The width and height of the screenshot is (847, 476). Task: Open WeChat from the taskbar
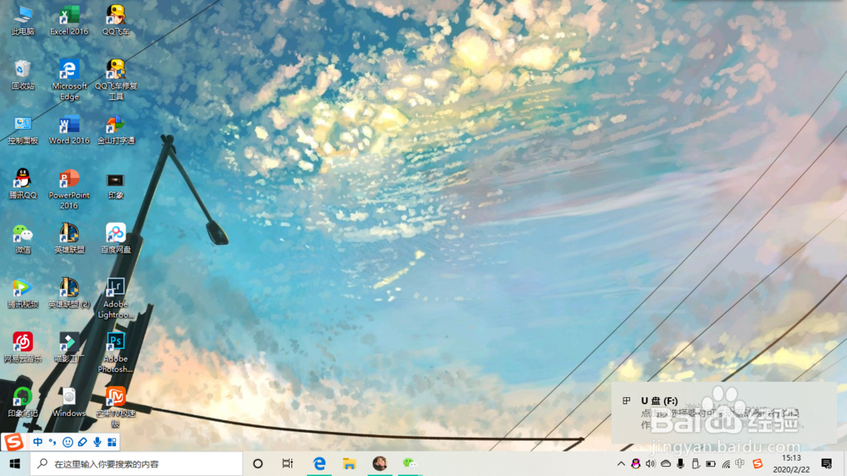[410, 463]
